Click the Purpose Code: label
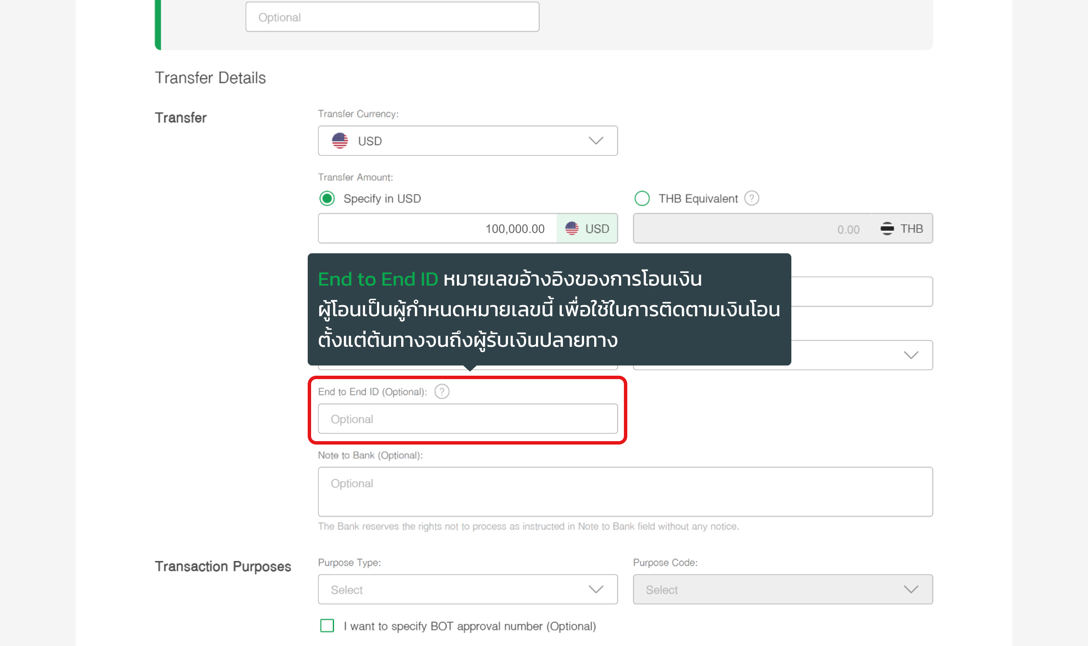Image resolution: width=1088 pixels, height=646 pixels. click(666, 562)
